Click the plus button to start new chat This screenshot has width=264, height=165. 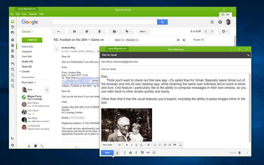[x=47, y=90]
